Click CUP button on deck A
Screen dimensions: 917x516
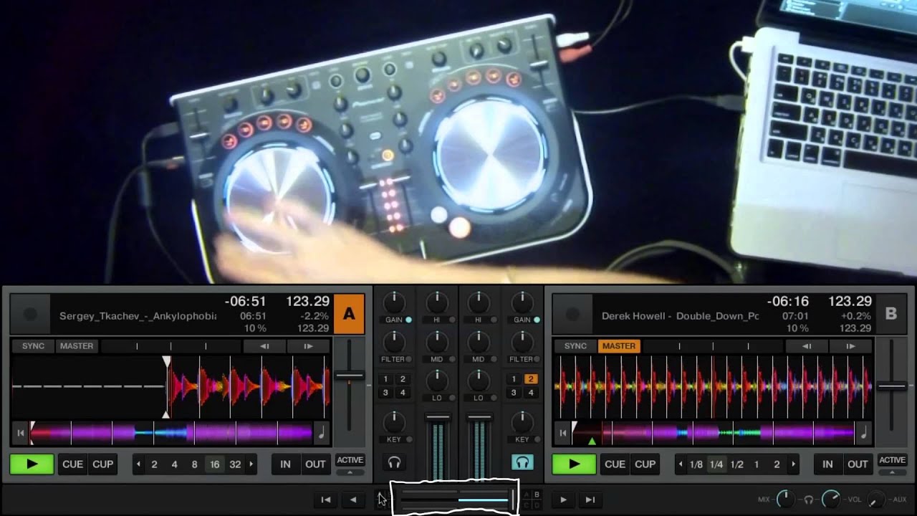tap(103, 464)
